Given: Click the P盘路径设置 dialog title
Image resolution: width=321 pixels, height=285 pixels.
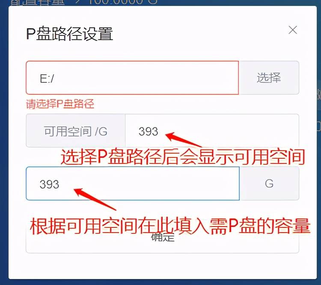Looking at the screenshot, I should click(x=70, y=34).
